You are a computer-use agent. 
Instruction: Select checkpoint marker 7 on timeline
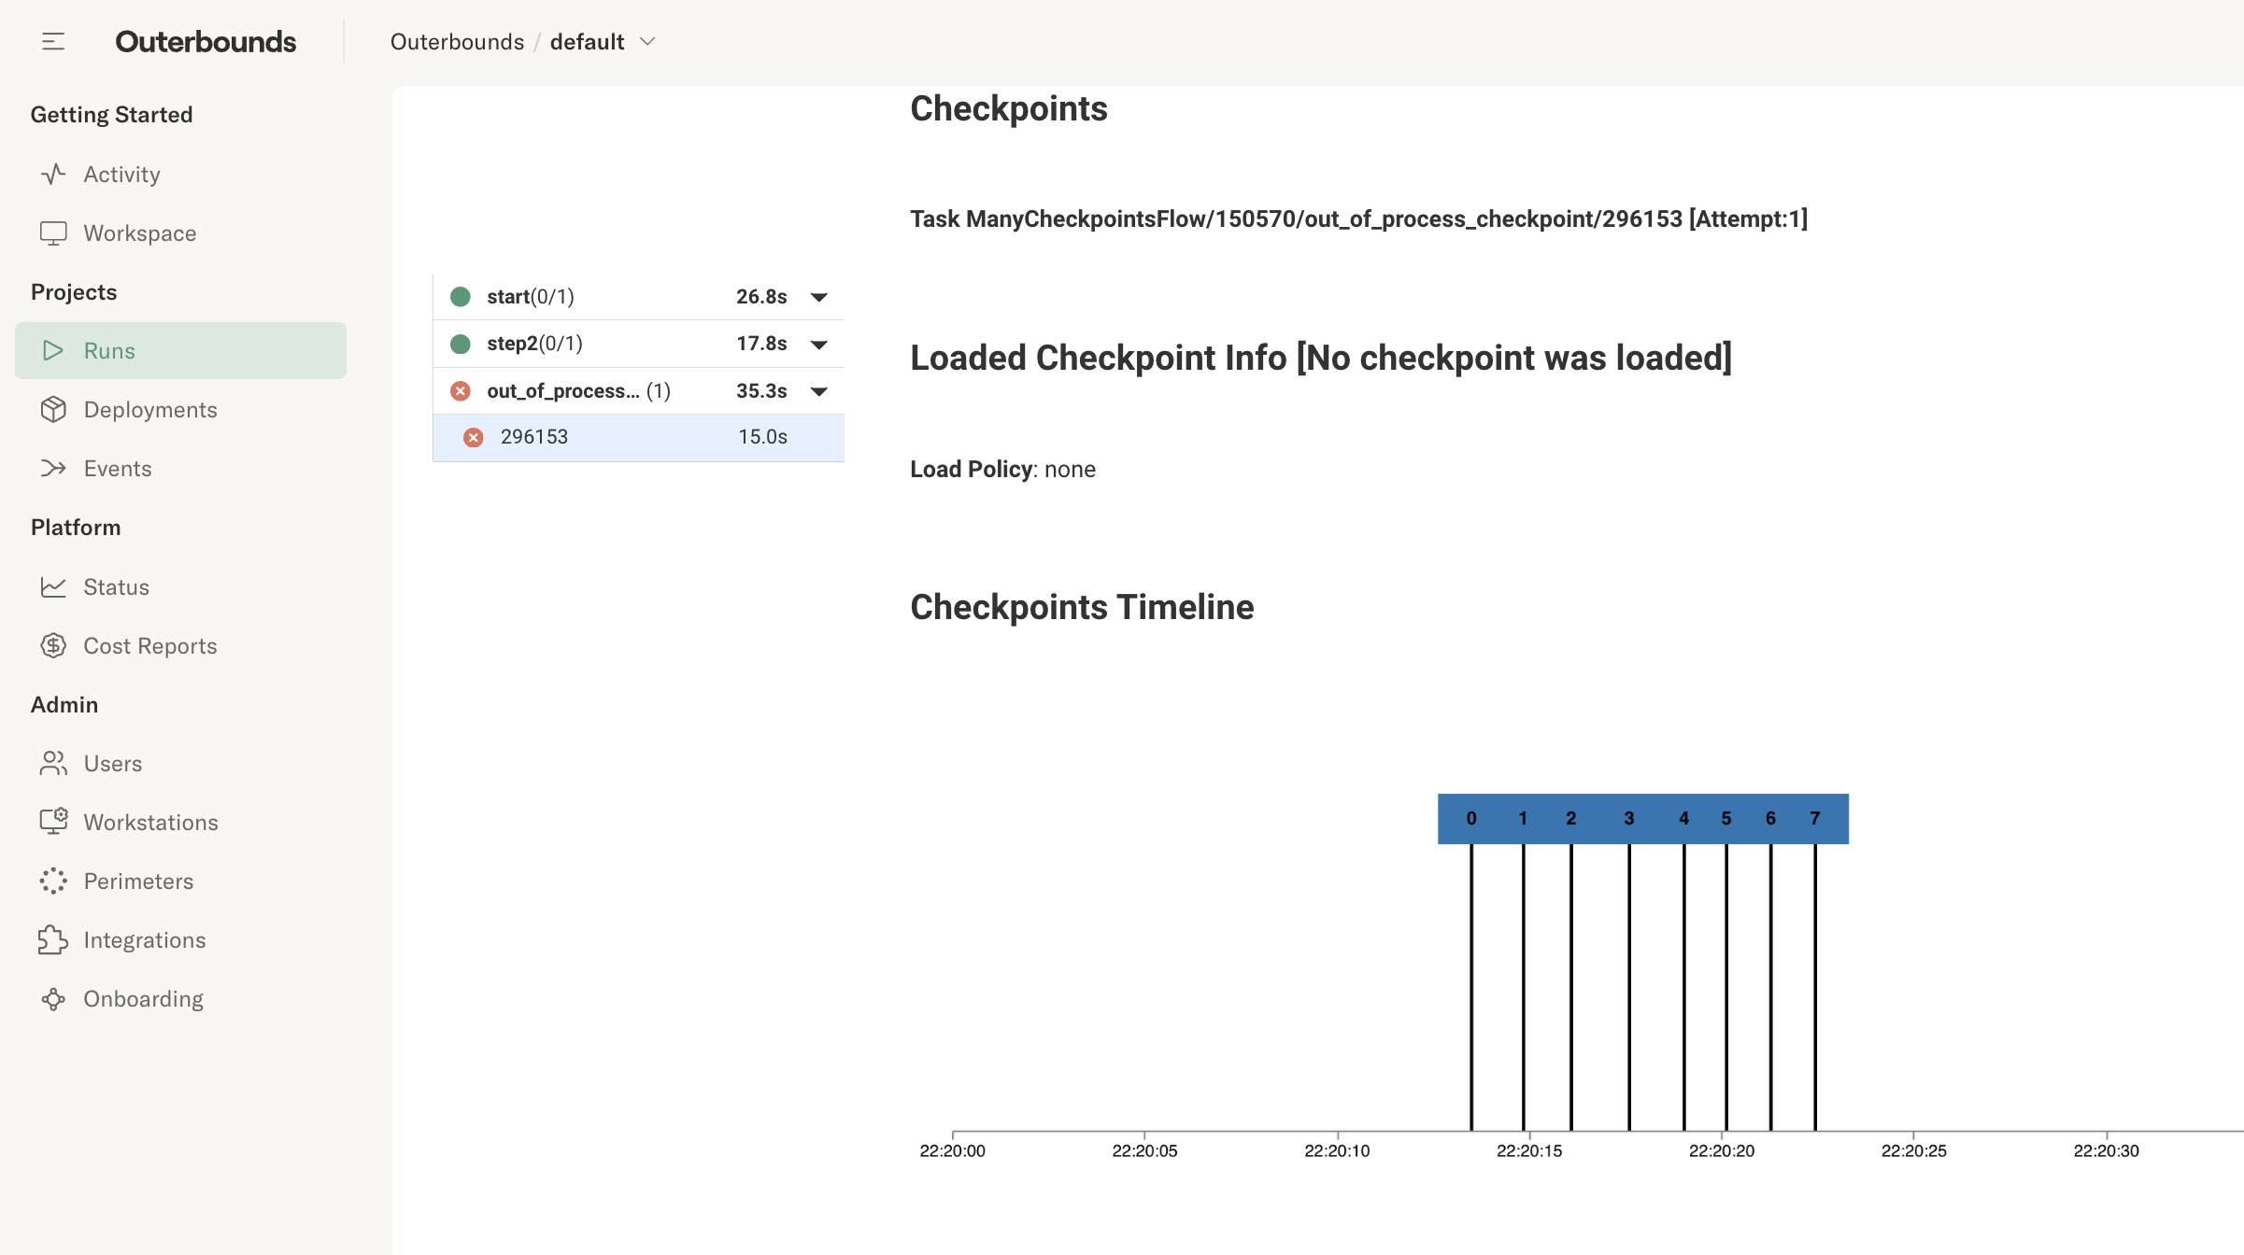(1814, 819)
